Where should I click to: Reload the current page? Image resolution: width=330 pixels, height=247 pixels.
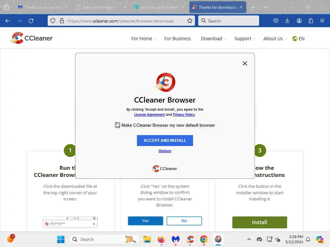coord(31,21)
